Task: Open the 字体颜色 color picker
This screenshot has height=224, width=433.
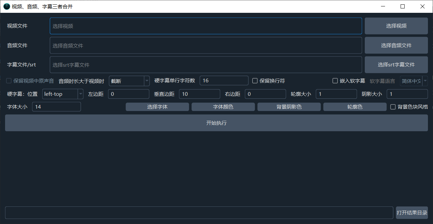Action: pyautogui.click(x=223, y=107)
